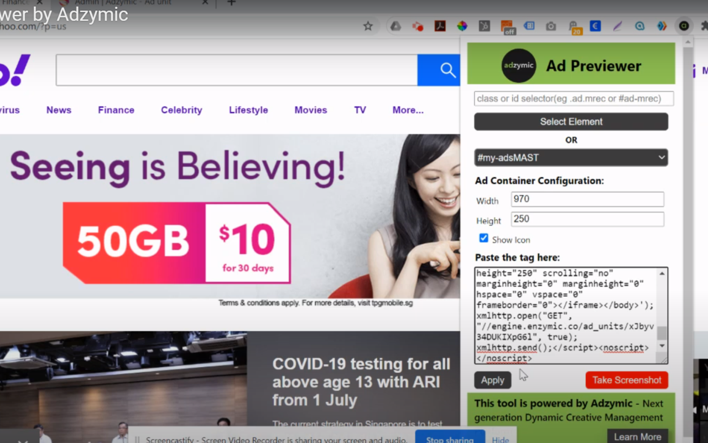Open the HubSpot extension icon
The height and width of the screenshot is (443, 708).
[x=484, y=26]
